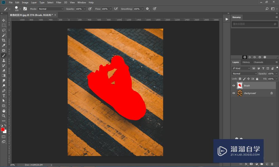
Task: Open the layer blend mode Normal dropdown
Action: [x=244, y=74]
